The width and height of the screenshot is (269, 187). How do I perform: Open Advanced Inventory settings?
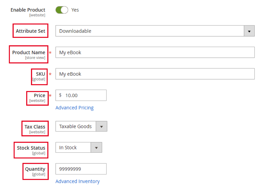[77, 181]
